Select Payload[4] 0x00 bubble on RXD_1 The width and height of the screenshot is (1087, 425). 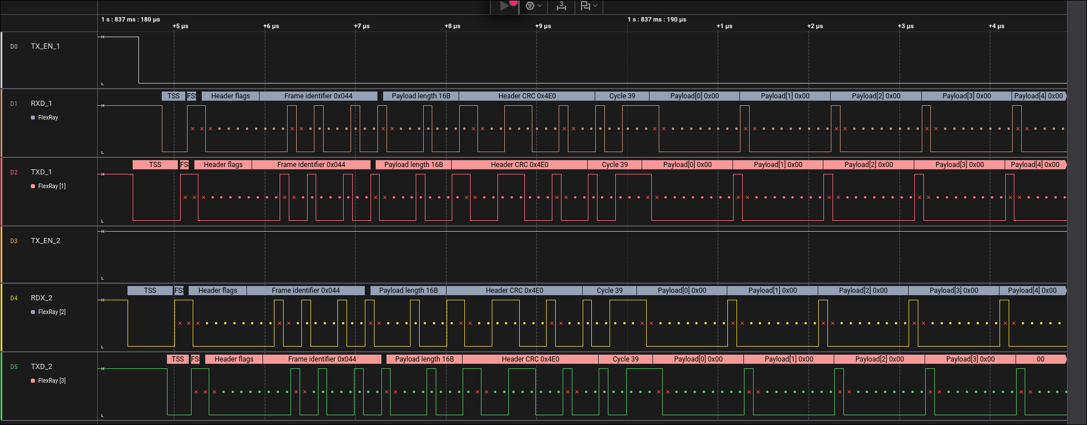pyautogui.click(x=1039, y=96)
